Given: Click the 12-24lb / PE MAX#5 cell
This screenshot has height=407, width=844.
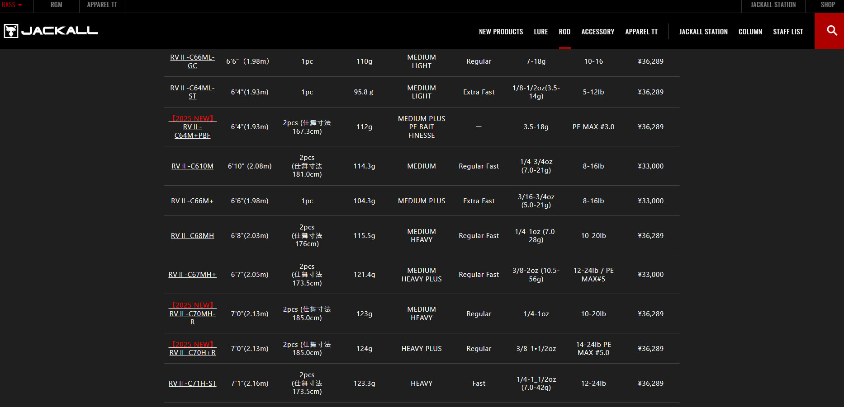Looking at the screenshot, I should coord(593,275).
